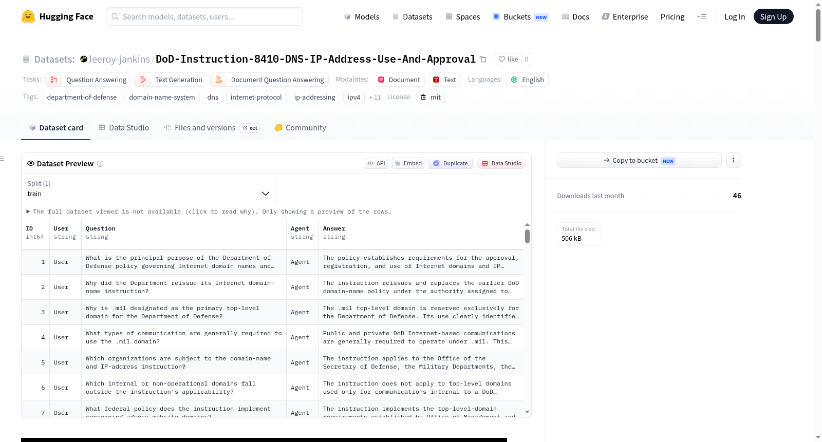Click the Datasets breadcrumb label
The image size is (822, 442).
click(54, 59)
